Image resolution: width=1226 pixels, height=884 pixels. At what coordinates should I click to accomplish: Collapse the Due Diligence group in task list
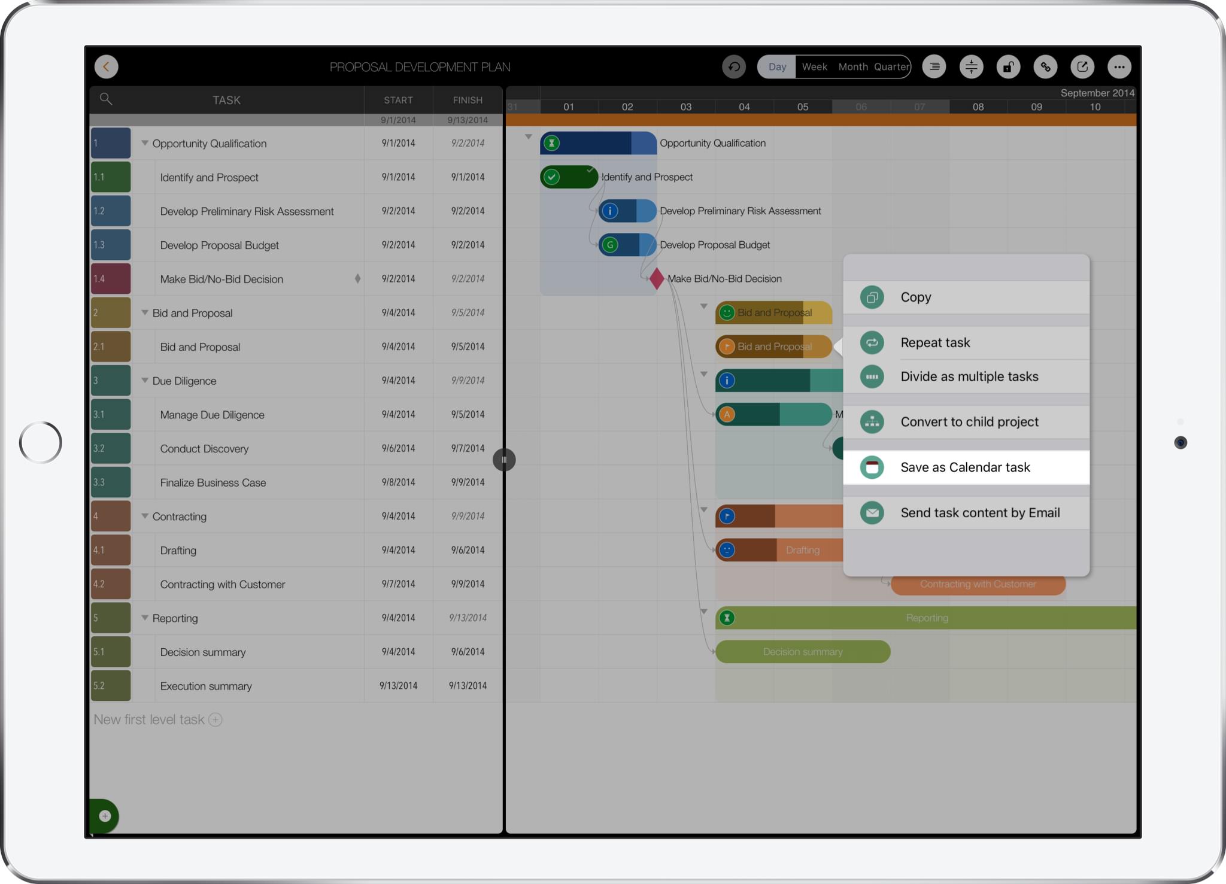tap(145, 381)
